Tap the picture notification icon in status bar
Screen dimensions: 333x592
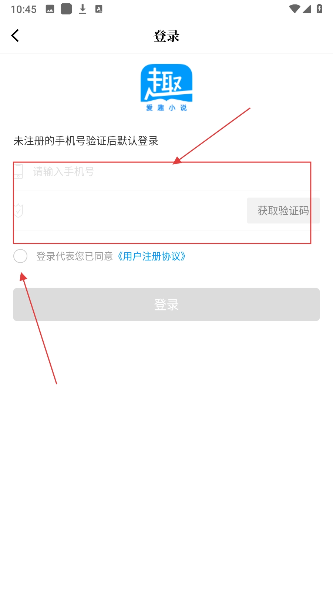[50, 9]
